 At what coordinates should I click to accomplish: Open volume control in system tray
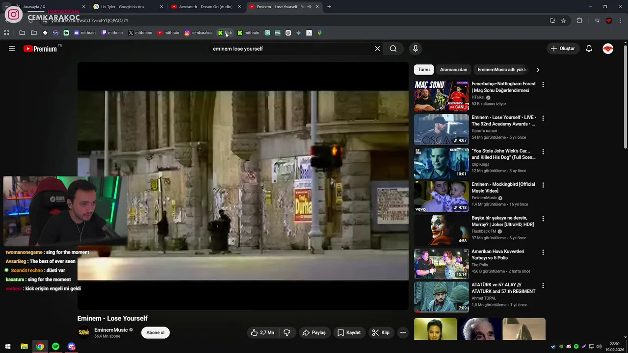[599, 347]
